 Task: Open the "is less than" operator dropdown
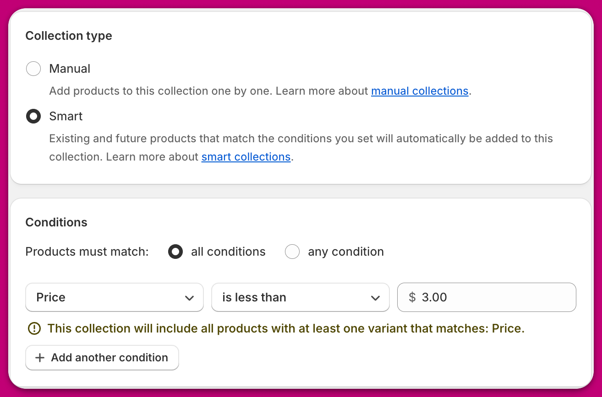(293, 297)
